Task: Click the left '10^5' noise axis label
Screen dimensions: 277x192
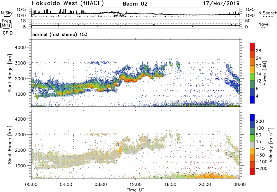Action: (x=21, y=10)
